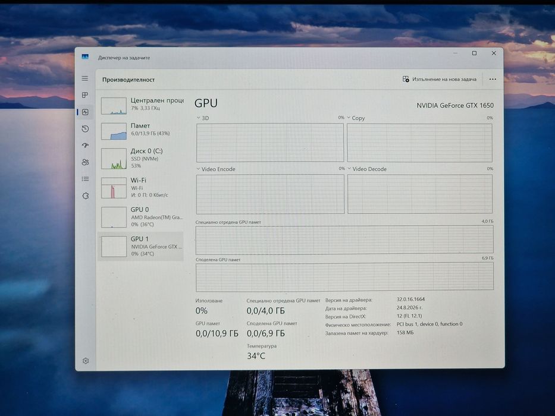Screen dimensions: 555x416
Task: Select the Диск 0 (C:) entry
Action: click(x=141, y=158)
